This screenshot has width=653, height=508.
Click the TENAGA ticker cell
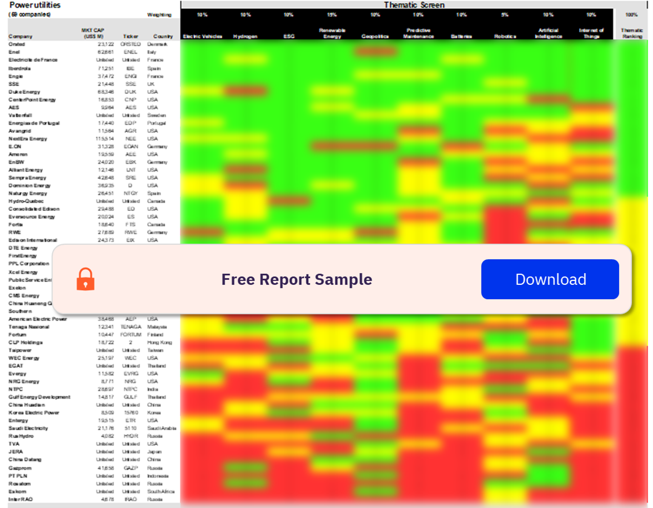tap(131, 327)
